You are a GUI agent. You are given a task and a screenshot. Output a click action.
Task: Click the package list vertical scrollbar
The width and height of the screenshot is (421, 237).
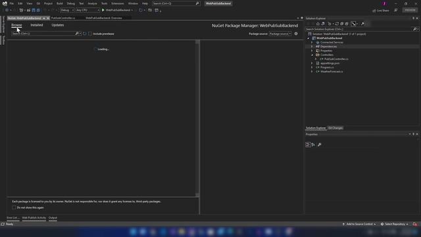[197, 118]
